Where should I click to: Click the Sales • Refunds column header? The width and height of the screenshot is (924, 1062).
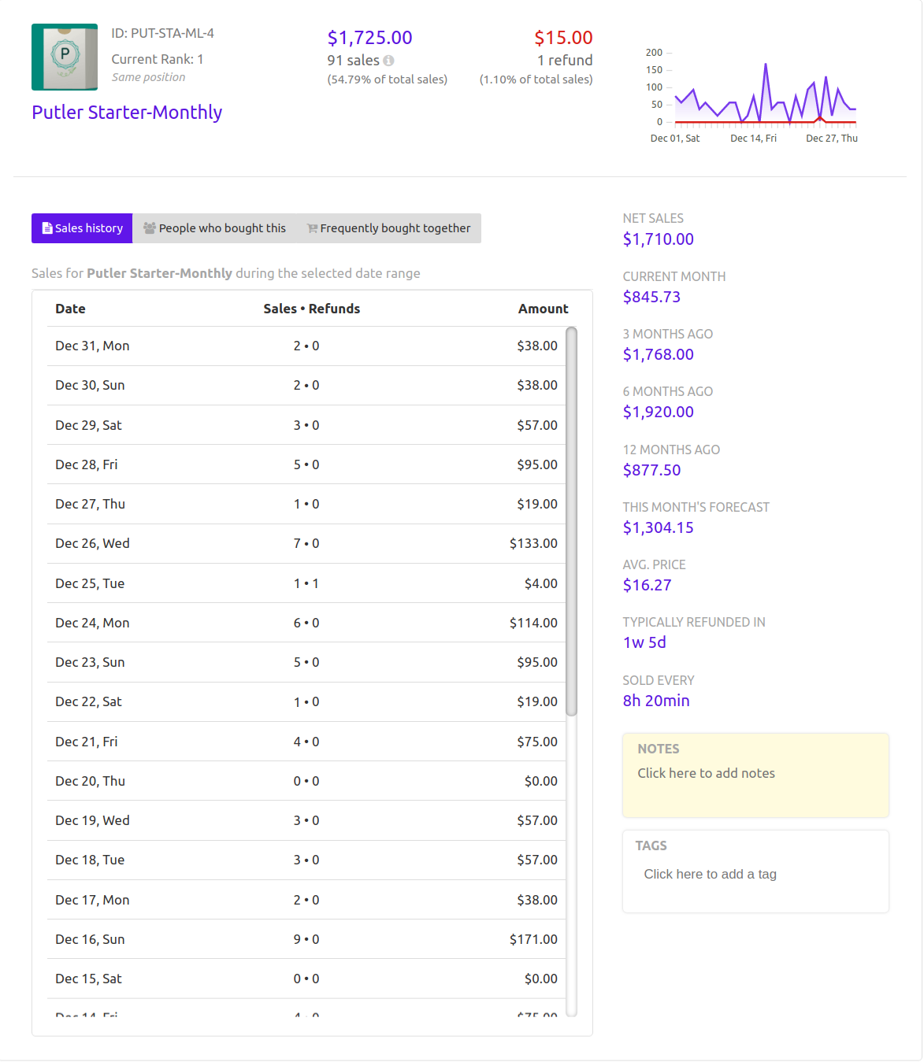coord(311,309)
